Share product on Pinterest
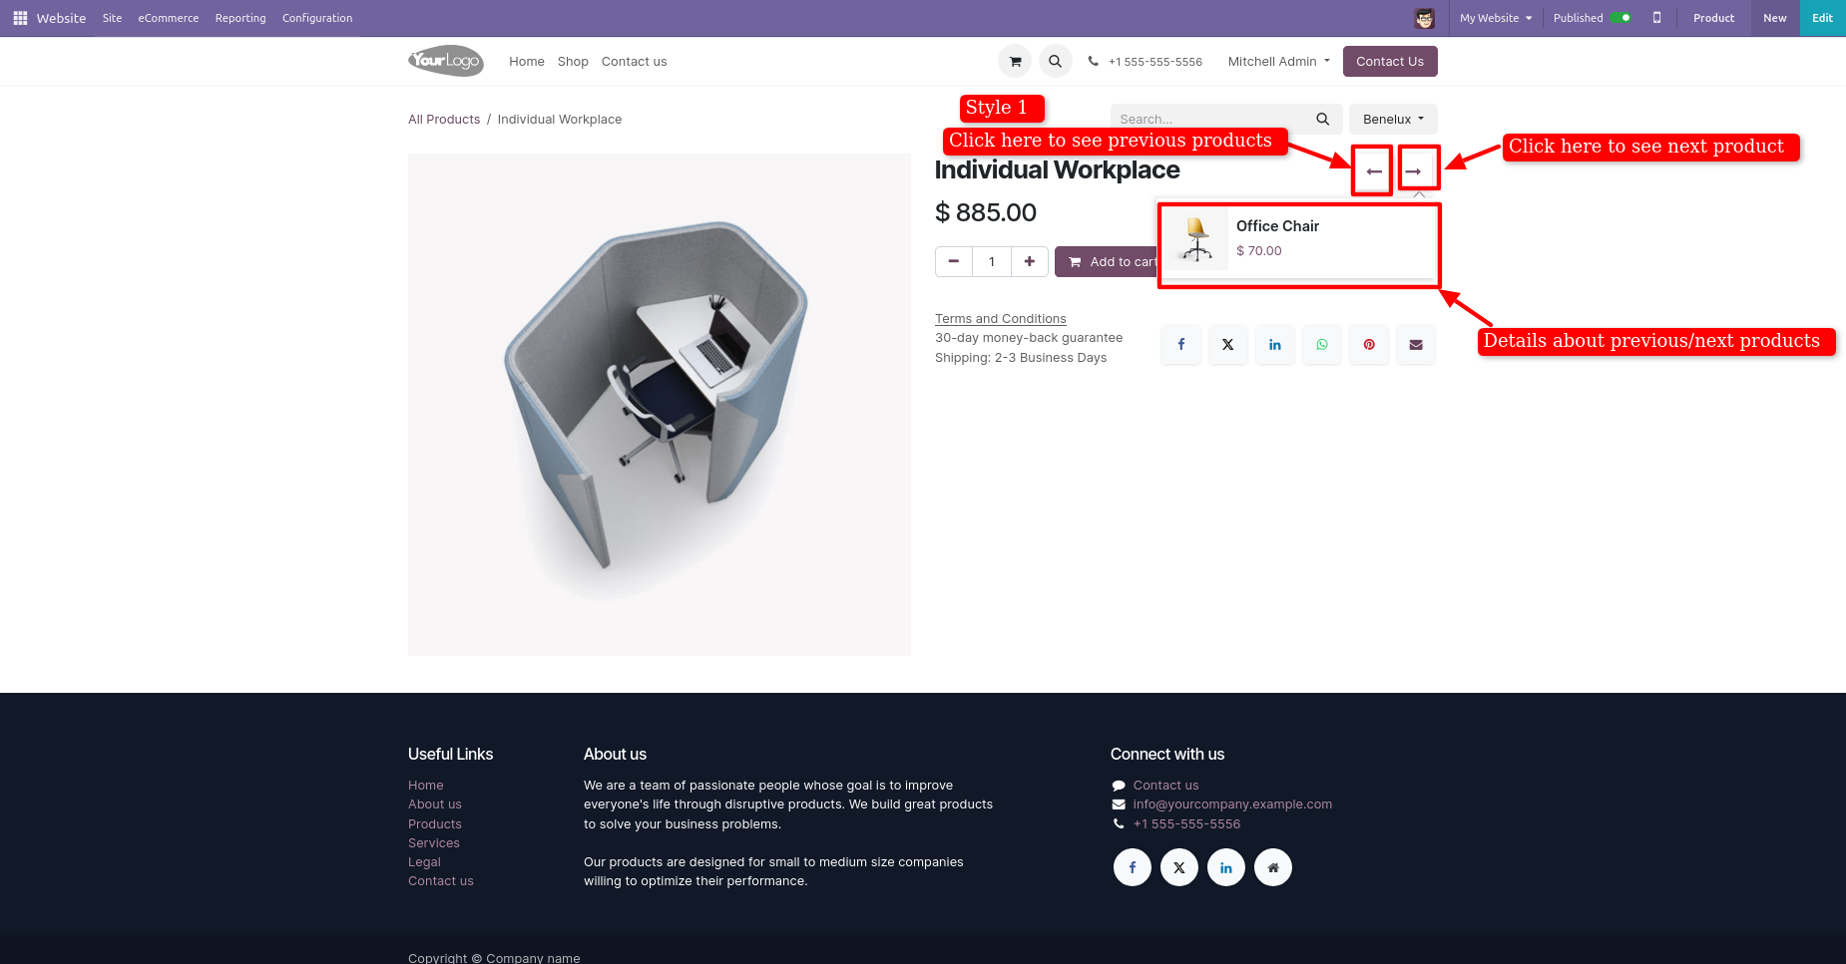This screenshot has width=1846, height=964. [x=1368, y=344]
